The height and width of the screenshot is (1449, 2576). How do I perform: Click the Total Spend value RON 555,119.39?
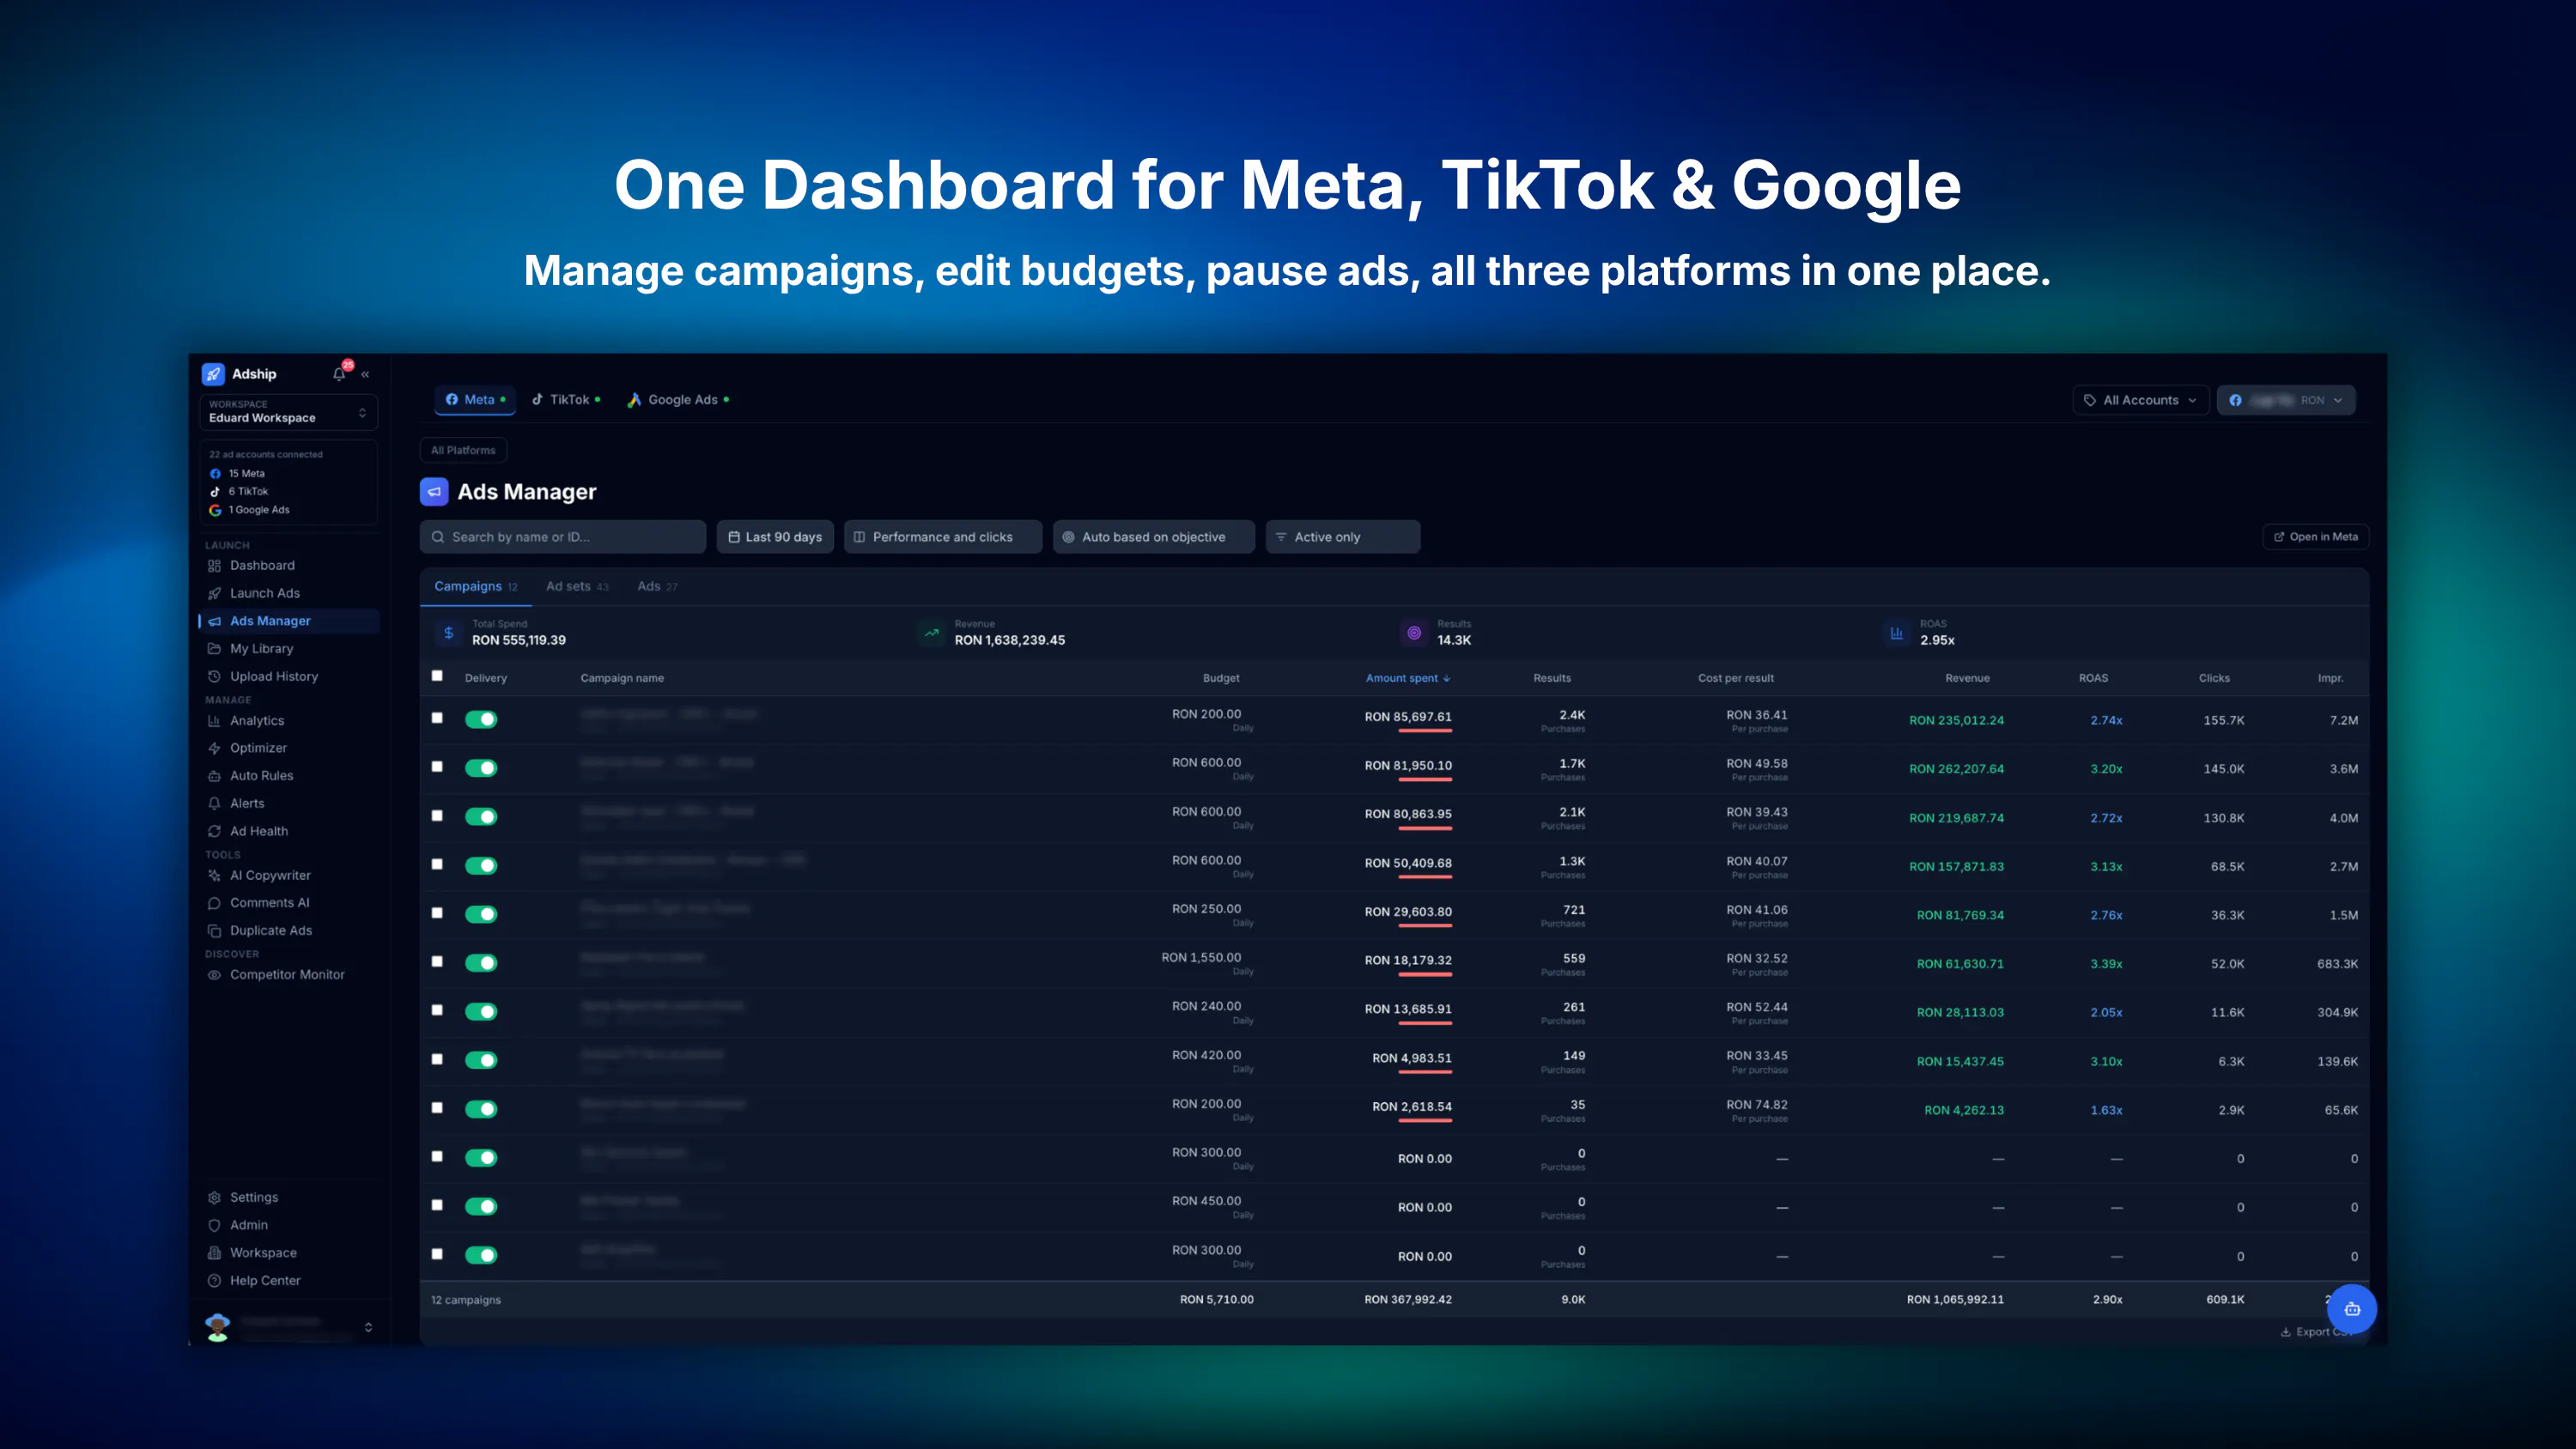point(519,640)
